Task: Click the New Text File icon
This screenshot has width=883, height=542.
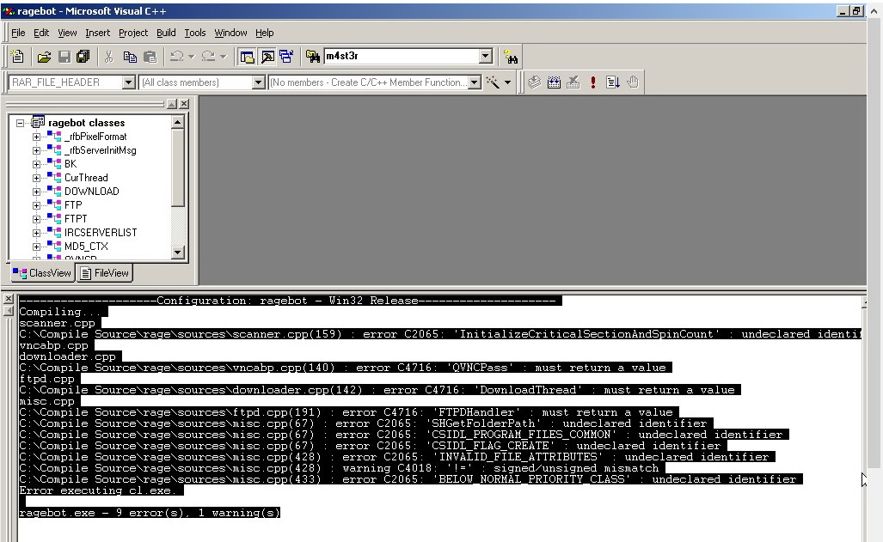Action: coord(17,57)
